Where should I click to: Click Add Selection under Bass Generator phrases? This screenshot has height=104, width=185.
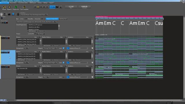coord(21,75)
